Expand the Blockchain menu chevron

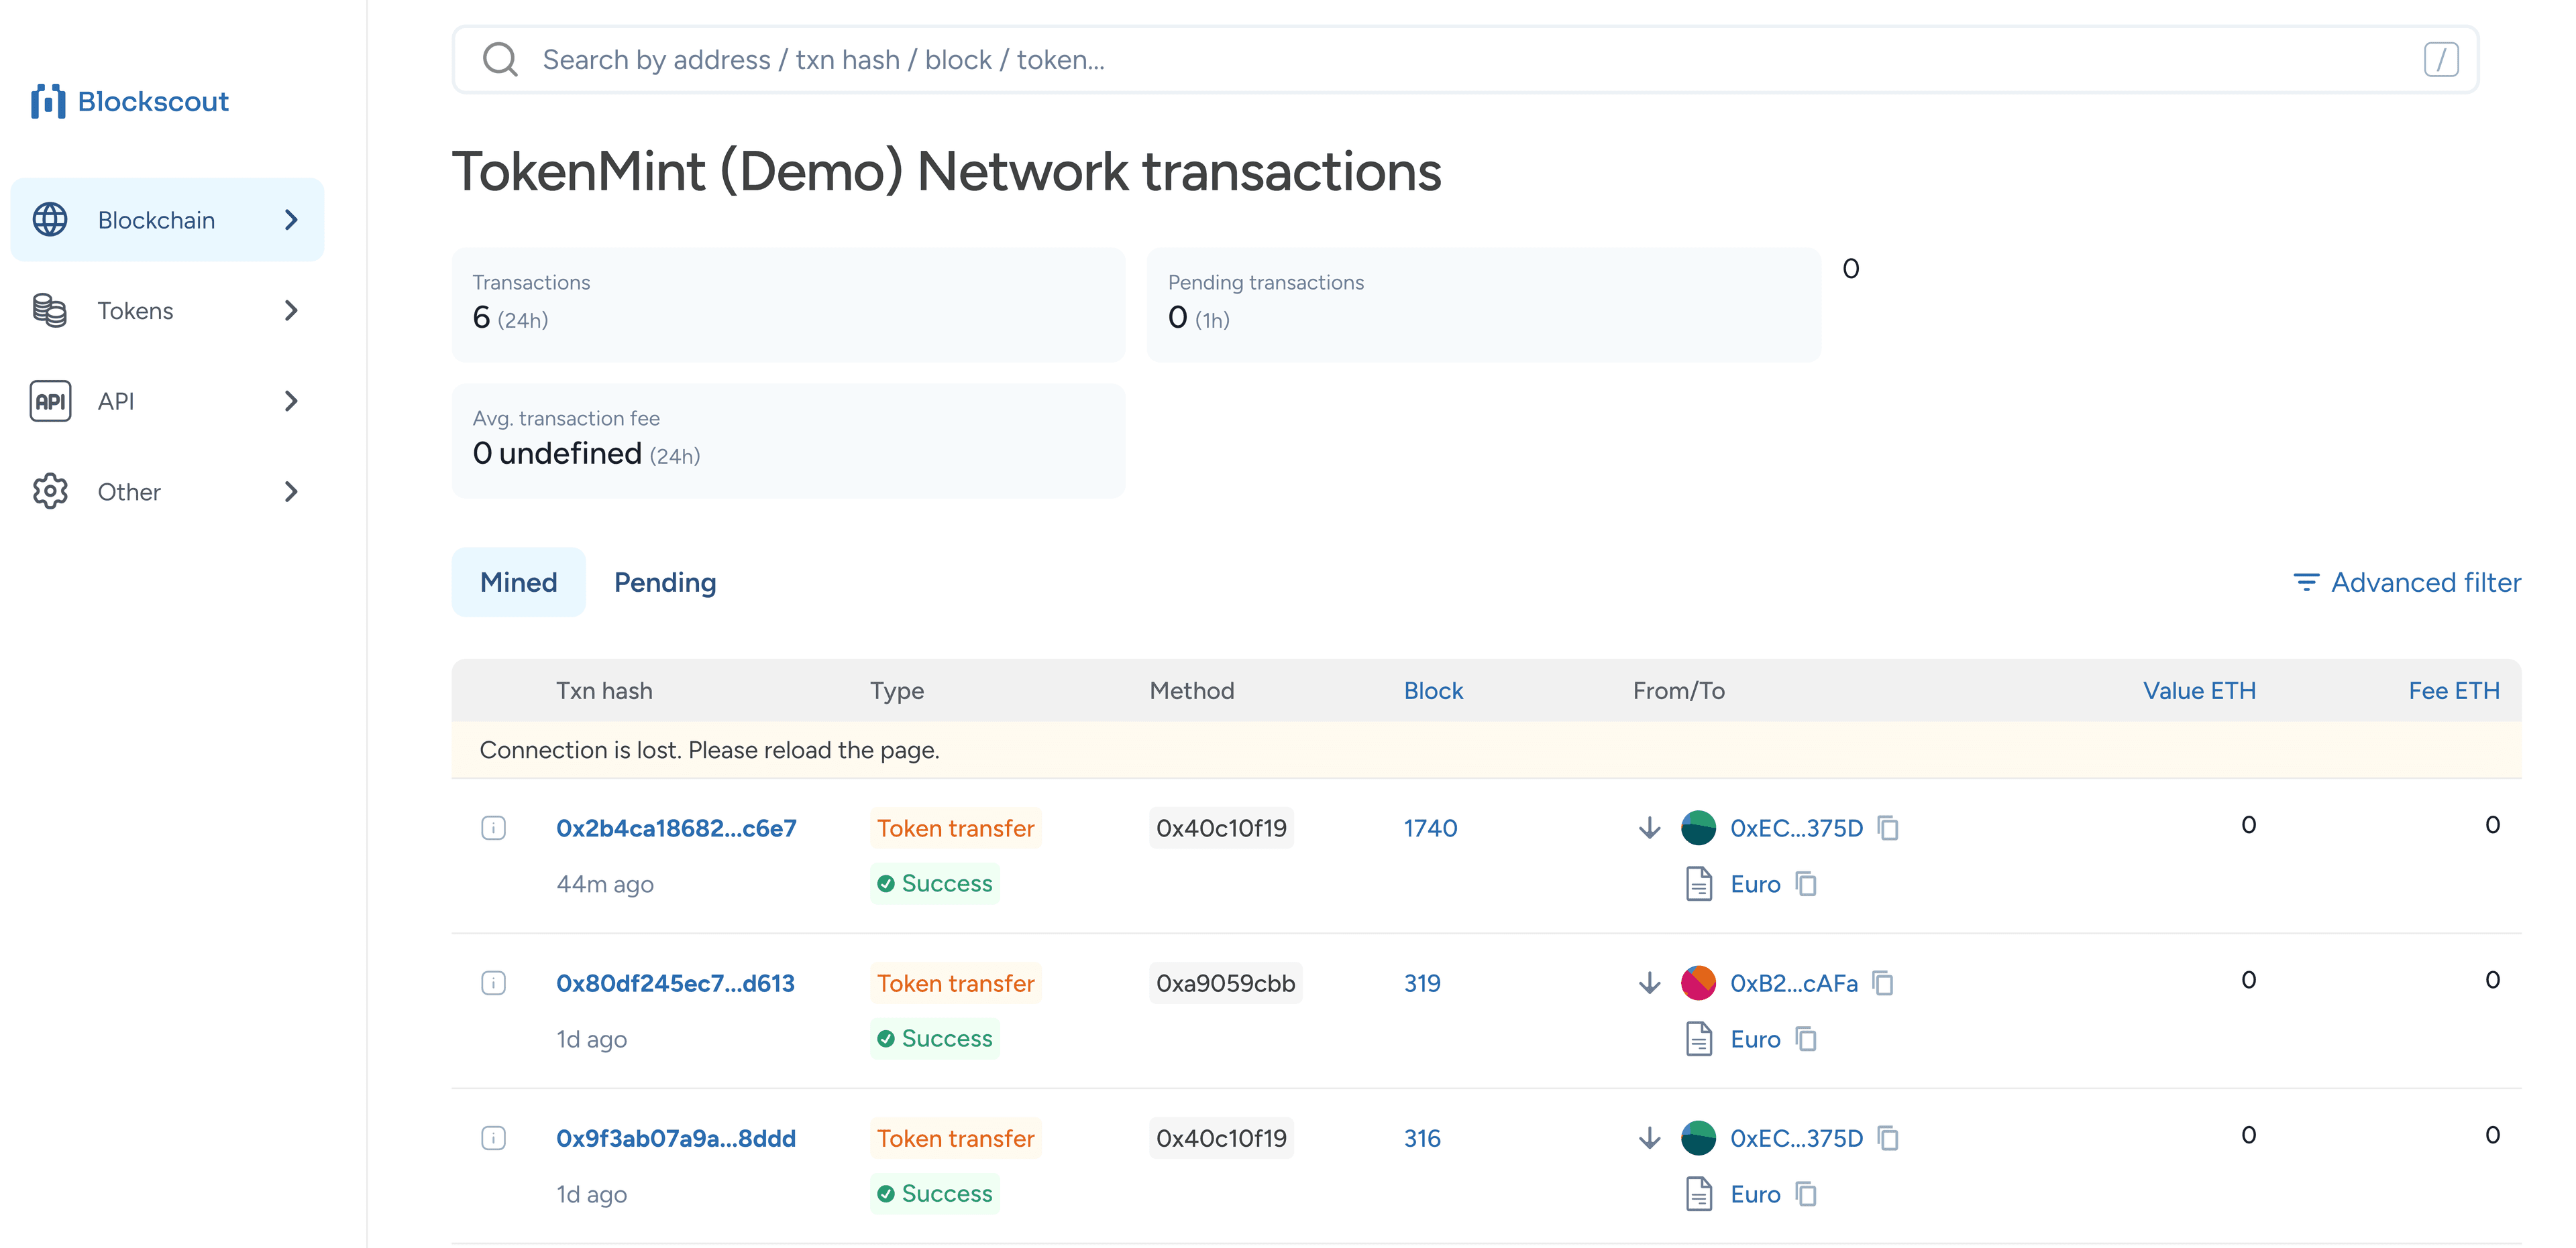tap(291, 220)
